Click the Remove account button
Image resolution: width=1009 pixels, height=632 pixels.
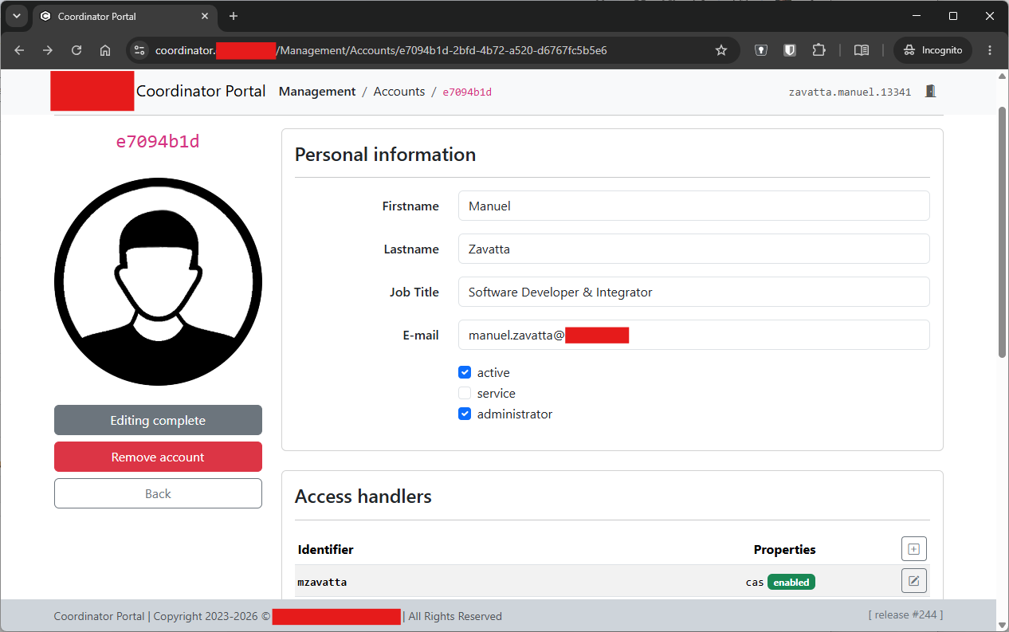[158, 457]
